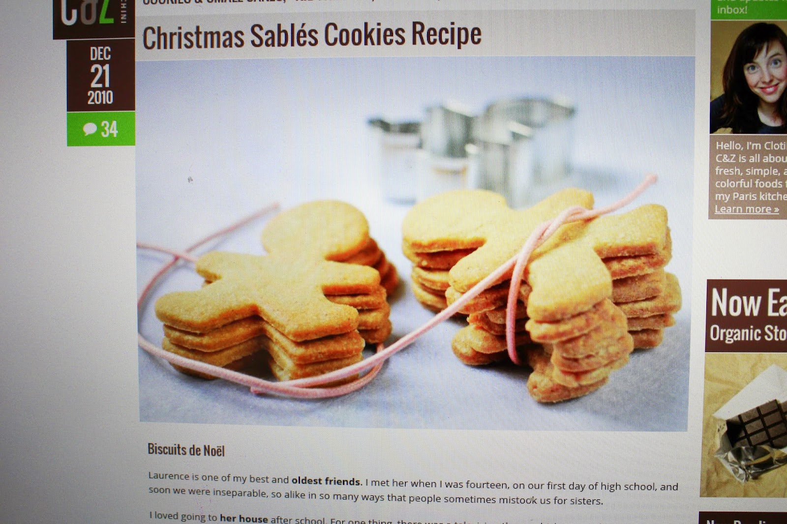This screenshot has width=787, height=524.
Task: Open the 34 comments count
Action: point(109,129)
